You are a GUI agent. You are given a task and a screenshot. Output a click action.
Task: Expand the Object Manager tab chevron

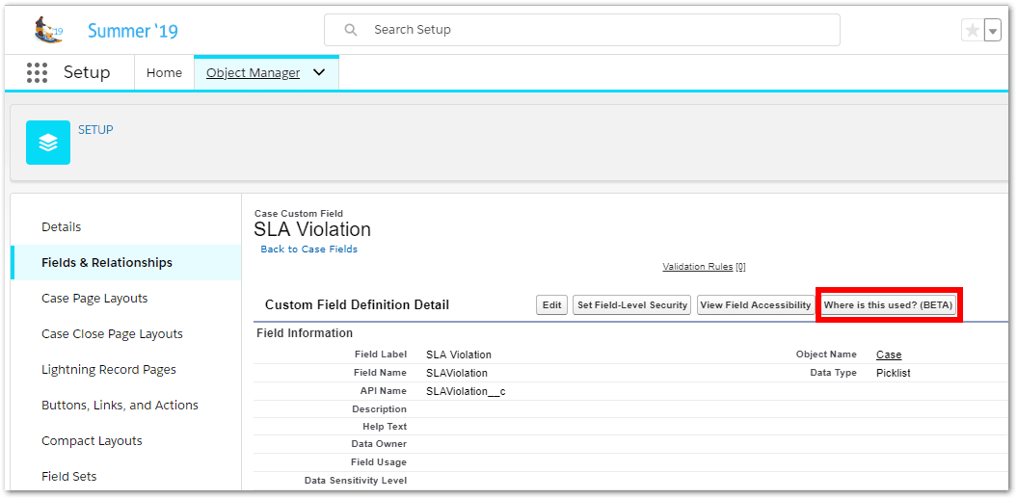319,73
